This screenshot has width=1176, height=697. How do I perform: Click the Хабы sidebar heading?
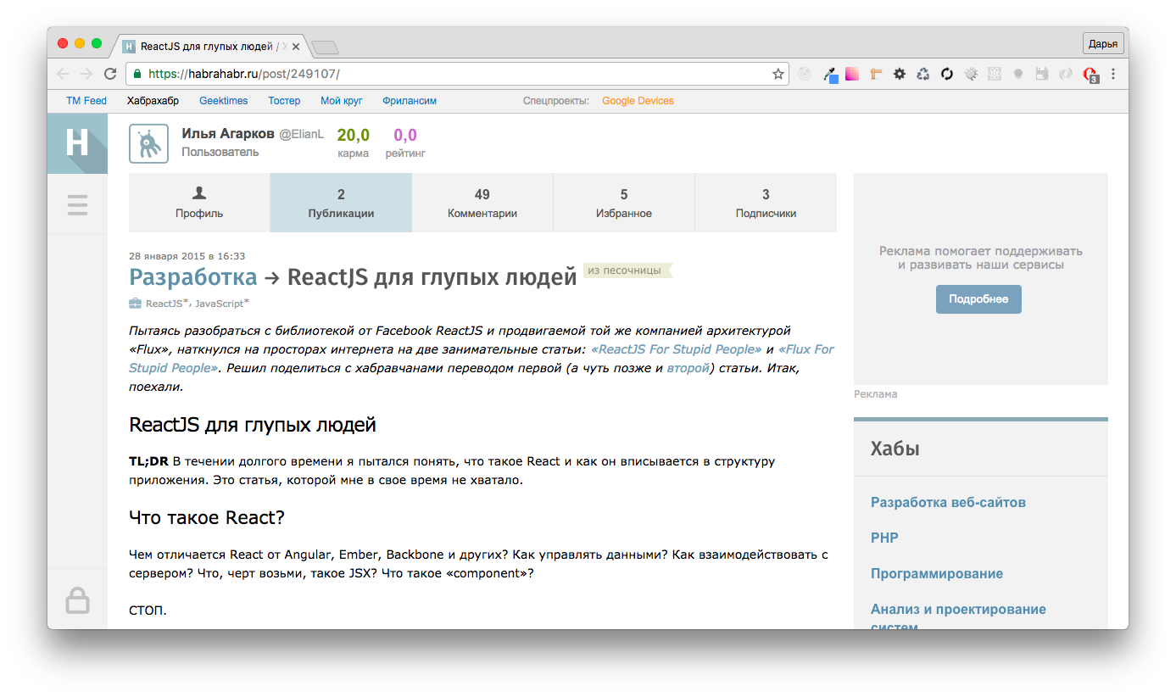click(895, 449)
